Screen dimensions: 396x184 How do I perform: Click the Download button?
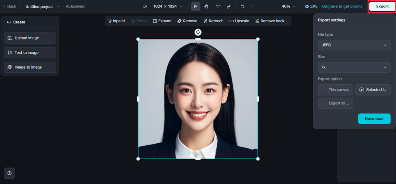click(374, 119)
